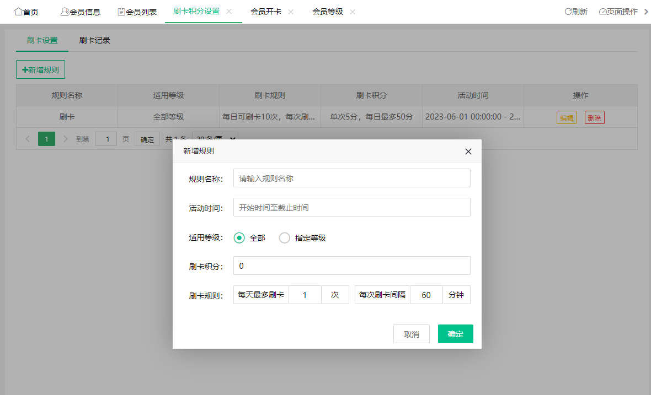Click the 每次刷卡间隔 minutes field

pyautogui.click(x=426, y=295)
